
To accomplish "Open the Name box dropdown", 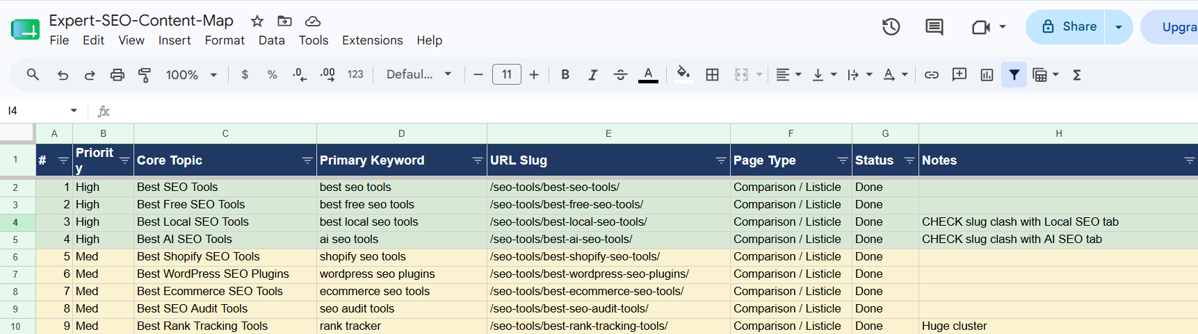I will (74, 111).
